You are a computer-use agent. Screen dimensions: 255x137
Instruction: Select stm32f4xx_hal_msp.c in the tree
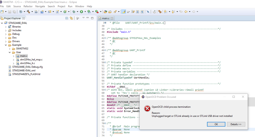tap(31, 60)
